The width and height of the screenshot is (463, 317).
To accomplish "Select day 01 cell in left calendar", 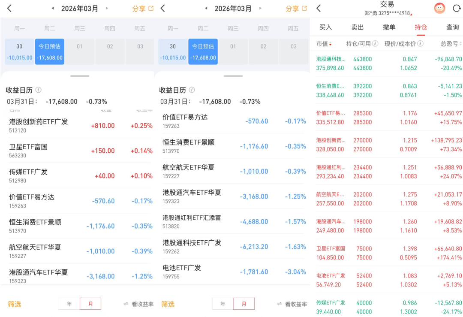I will click(x=80, y=51).
